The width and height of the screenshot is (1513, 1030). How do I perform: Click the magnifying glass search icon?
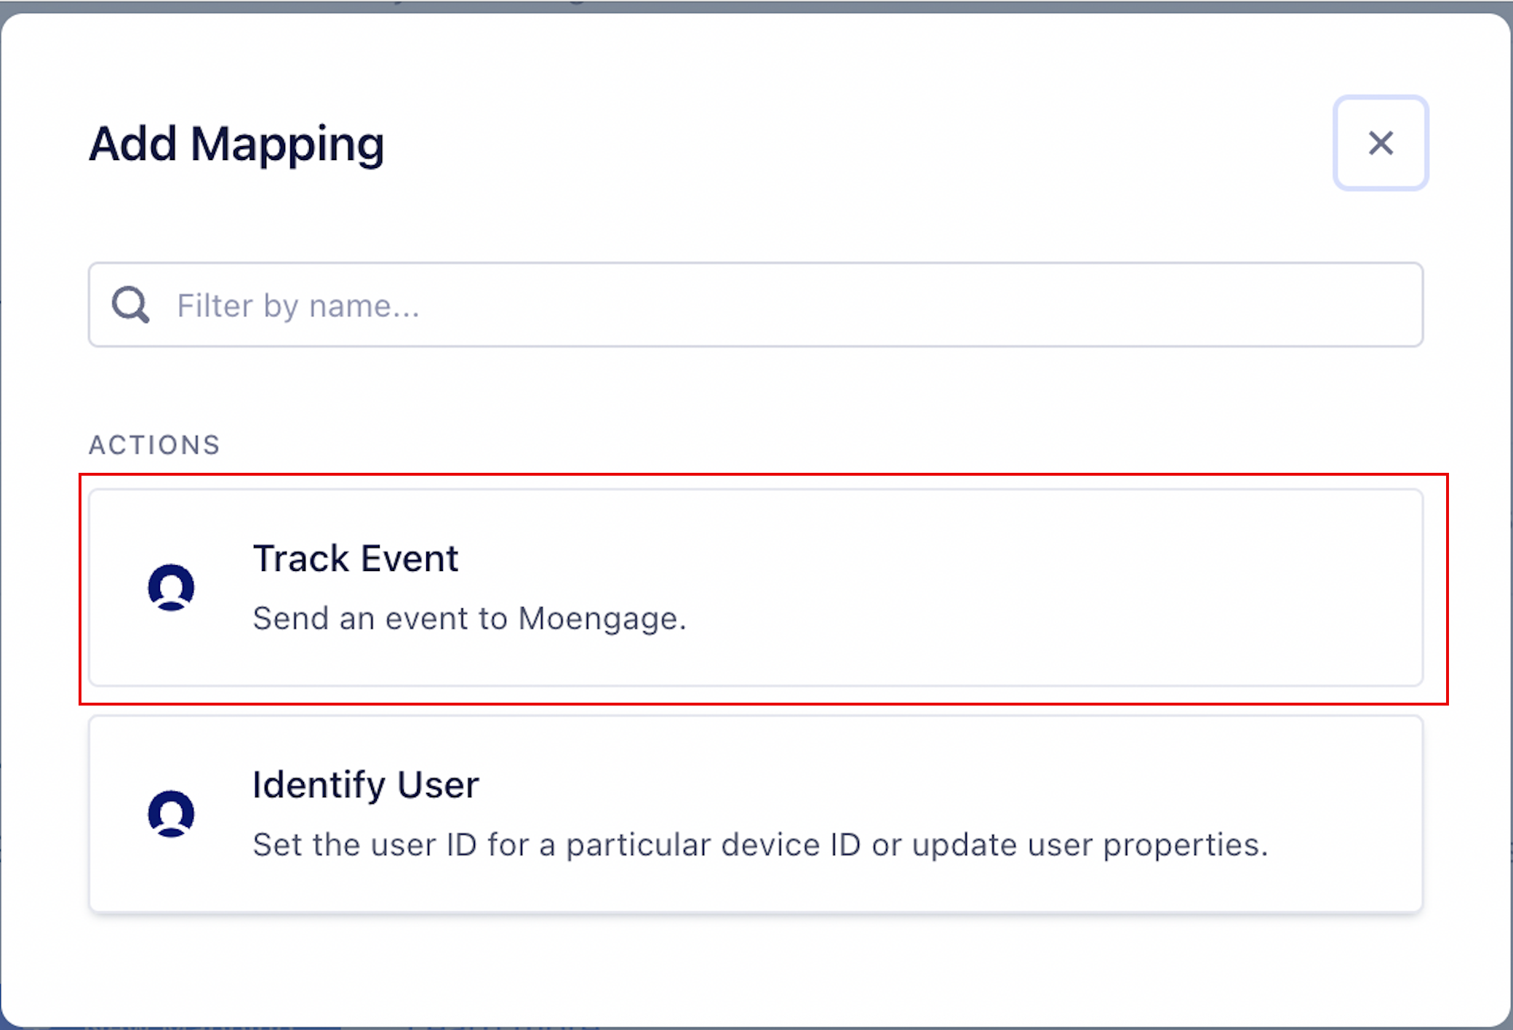click(x=130, y=305)
